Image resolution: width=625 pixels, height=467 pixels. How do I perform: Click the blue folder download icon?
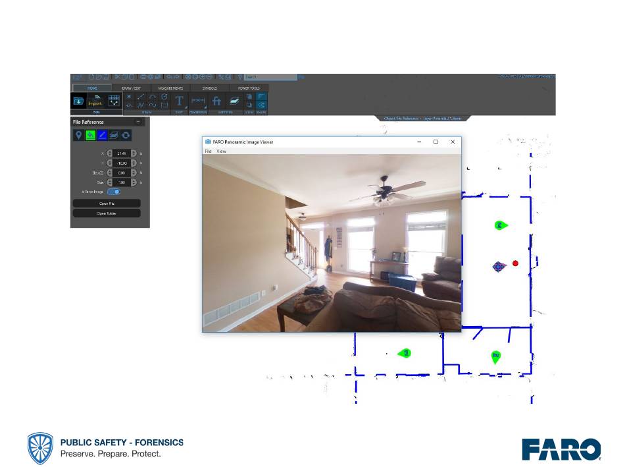click(78, 101)
